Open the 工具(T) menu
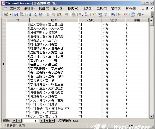The height and width of the screenshot is (129, 155). (102, 8)
